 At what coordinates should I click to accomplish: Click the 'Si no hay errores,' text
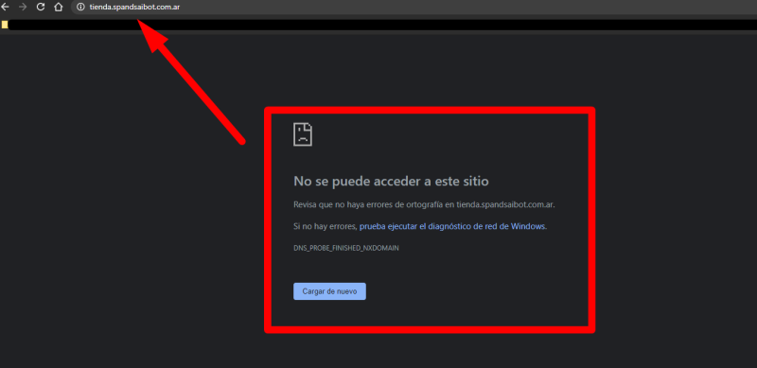[x=326, y=226]
